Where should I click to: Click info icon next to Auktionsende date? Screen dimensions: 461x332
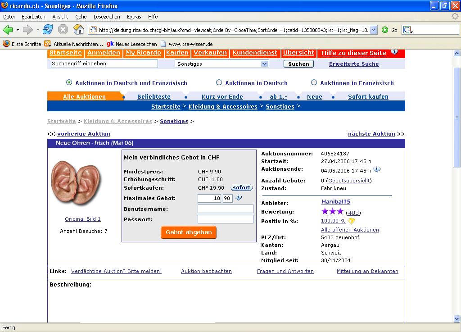tap(377, 170)
